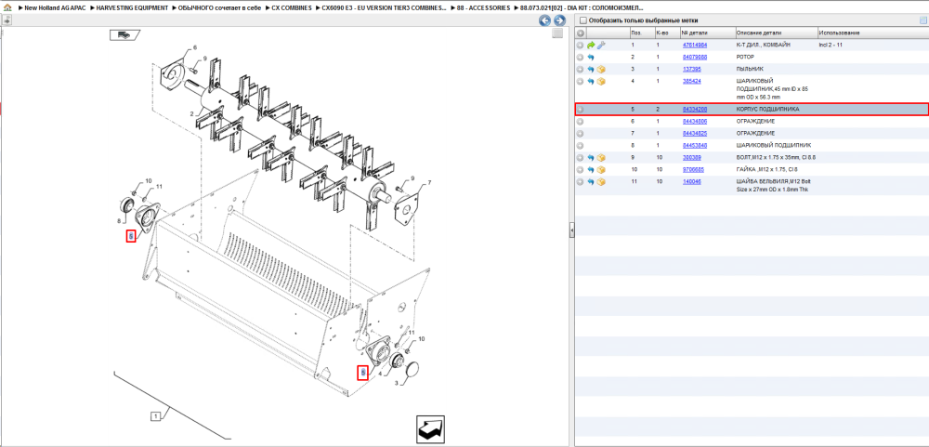Click blue arrow icon in ГАЙКА row
The width and height of the screenshot is (929, 447).
tap(591, 169)
